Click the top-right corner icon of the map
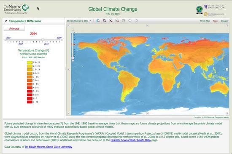Viewport: 232px width, 154px height. [x=227, y=26]
